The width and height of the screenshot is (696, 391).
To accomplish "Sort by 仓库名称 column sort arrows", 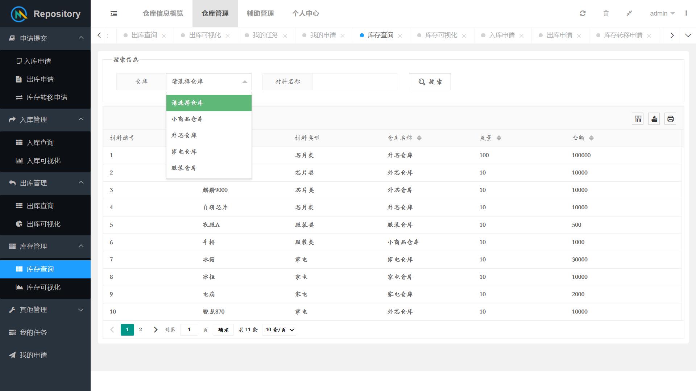I will coord(419,138).
